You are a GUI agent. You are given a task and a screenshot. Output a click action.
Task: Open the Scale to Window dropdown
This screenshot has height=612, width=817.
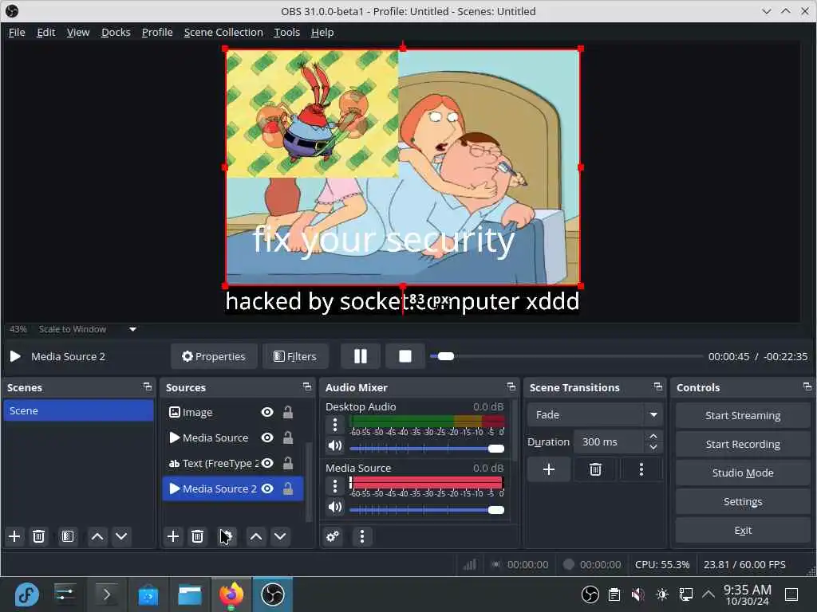(88, 329)
